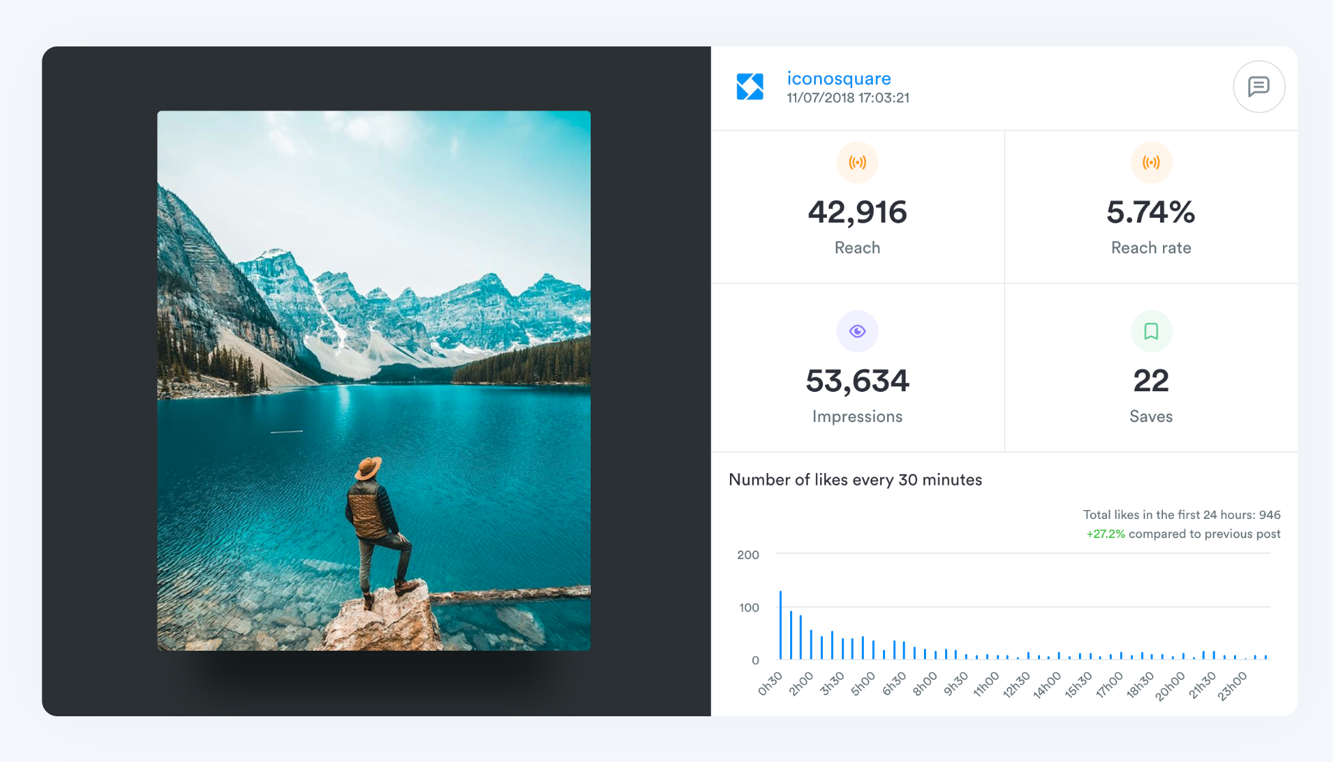This screenshot has width=1333, height=762.
Task: Click the 42,916 Reach metric value
Action: click(x=858, y=212)
